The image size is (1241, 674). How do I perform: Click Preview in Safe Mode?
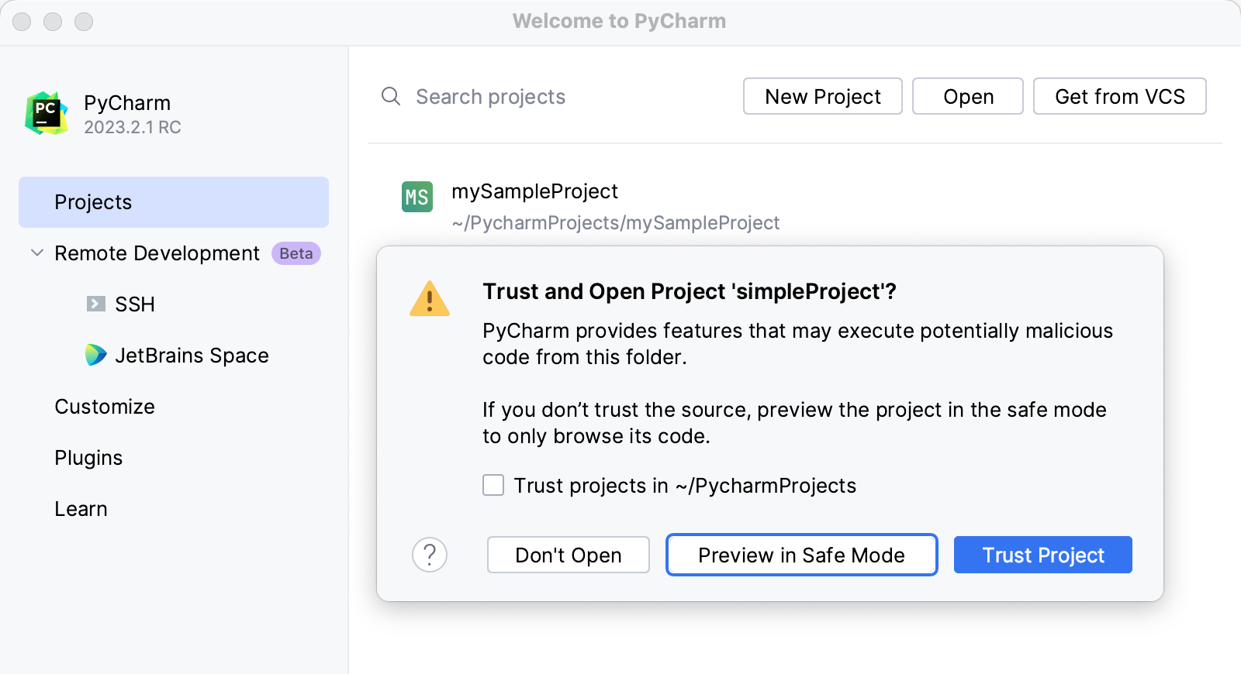[801, 555]
